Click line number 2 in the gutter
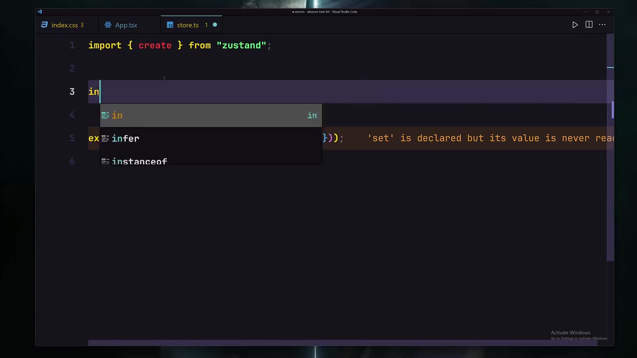 click(72, 69)
